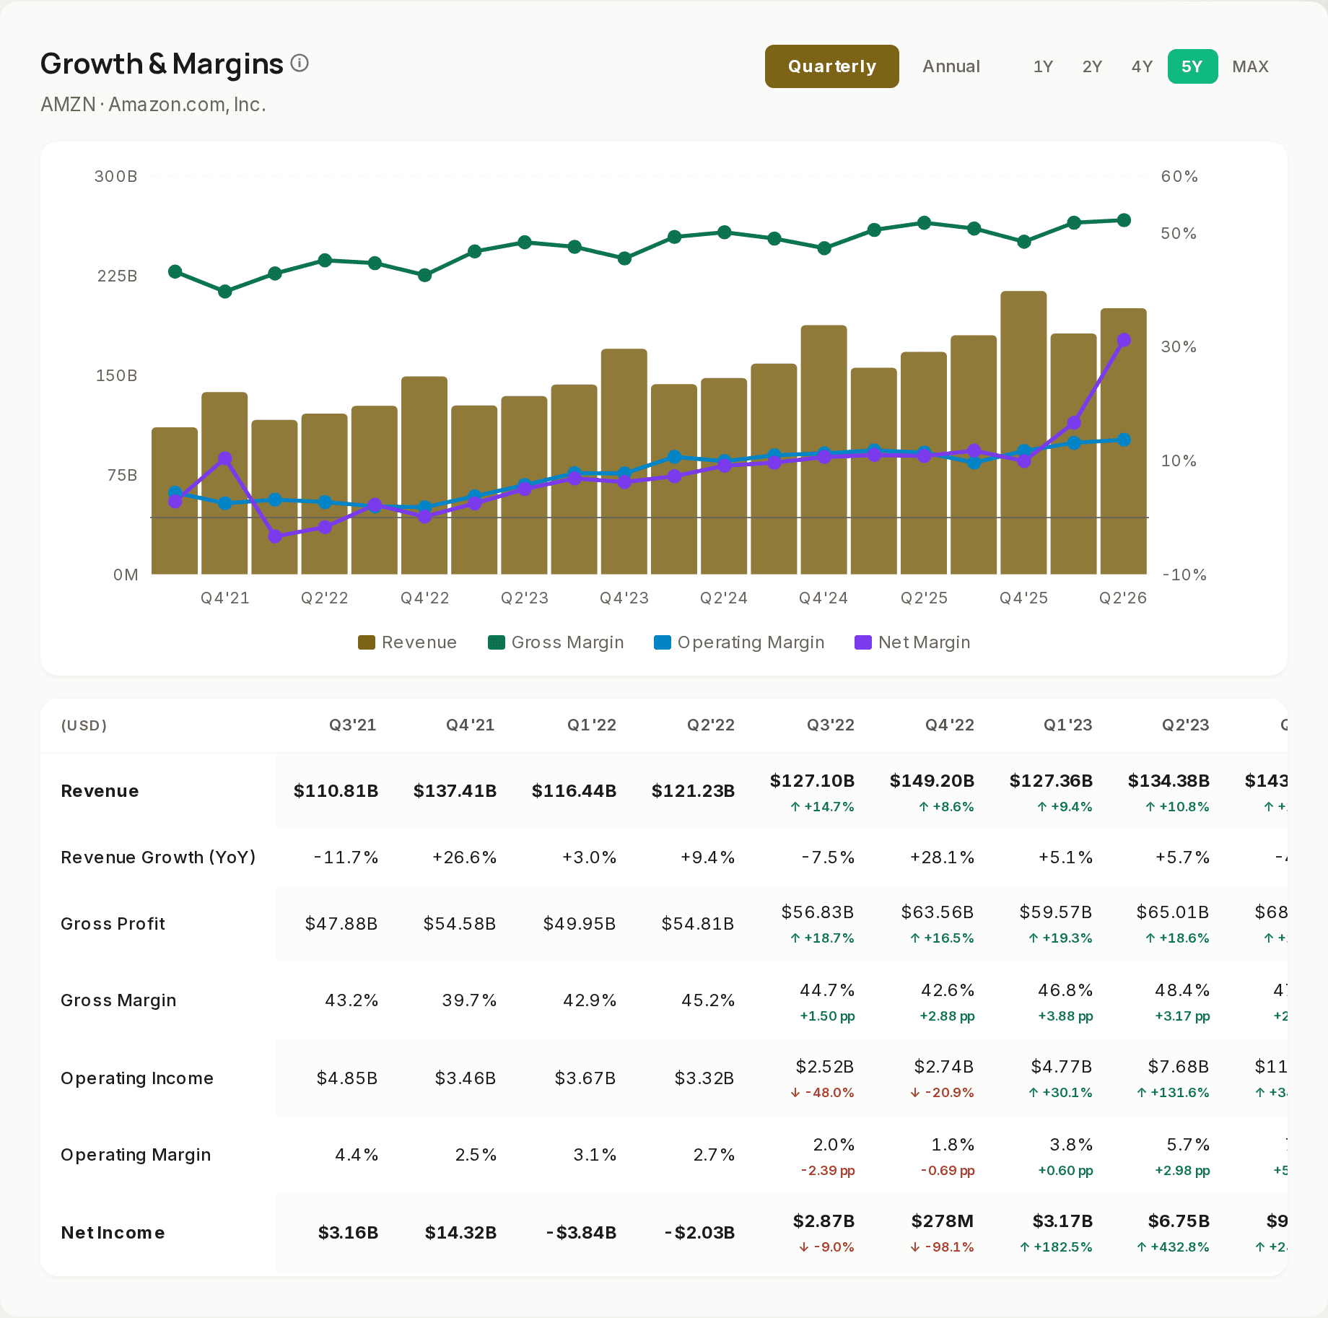The image size is (1328, 1318).
Task: Click the Gross Margin legend color swatch
Action: tap(497, 642)
